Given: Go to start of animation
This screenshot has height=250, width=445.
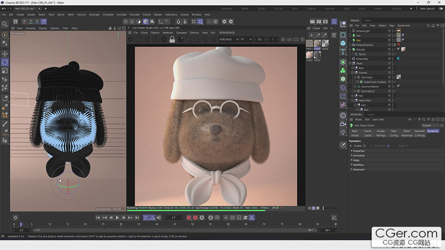Looking at the screenshot, I should pyautogui.click(x=98, y=218).
